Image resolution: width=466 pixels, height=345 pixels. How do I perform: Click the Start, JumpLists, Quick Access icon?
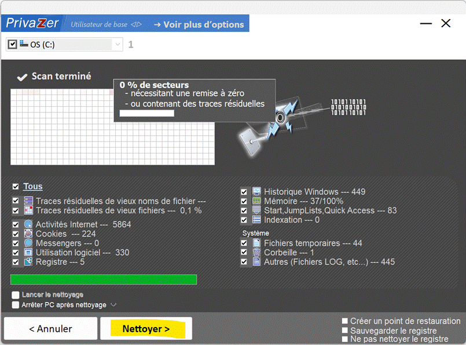coord(256,210)
